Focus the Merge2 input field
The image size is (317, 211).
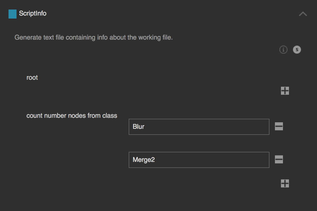(x=199, y=160)
